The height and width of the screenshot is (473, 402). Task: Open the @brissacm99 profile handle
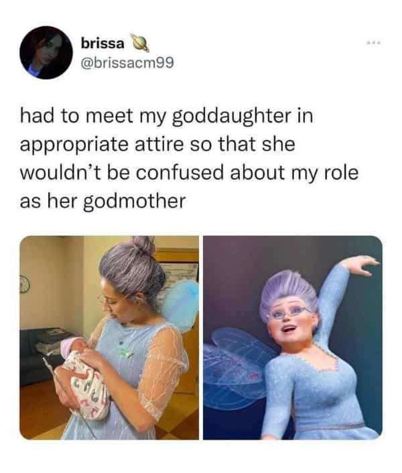pyautogui.click(x=127, y=63)
